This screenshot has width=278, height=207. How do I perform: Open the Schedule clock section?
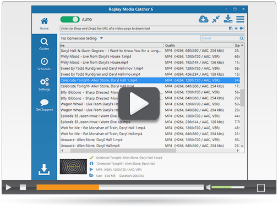[44, 64]
